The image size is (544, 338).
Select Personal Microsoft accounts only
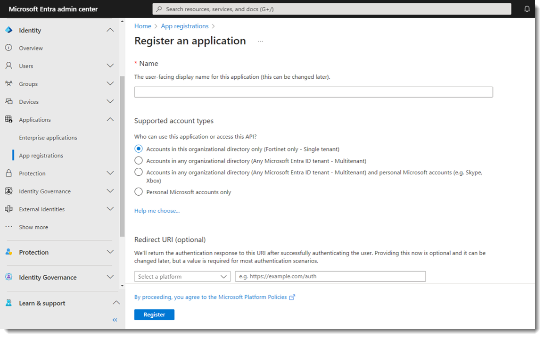139,192
